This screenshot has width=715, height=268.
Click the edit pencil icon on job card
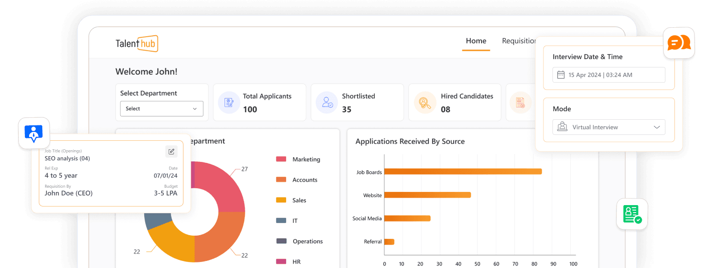click(171, 151)
